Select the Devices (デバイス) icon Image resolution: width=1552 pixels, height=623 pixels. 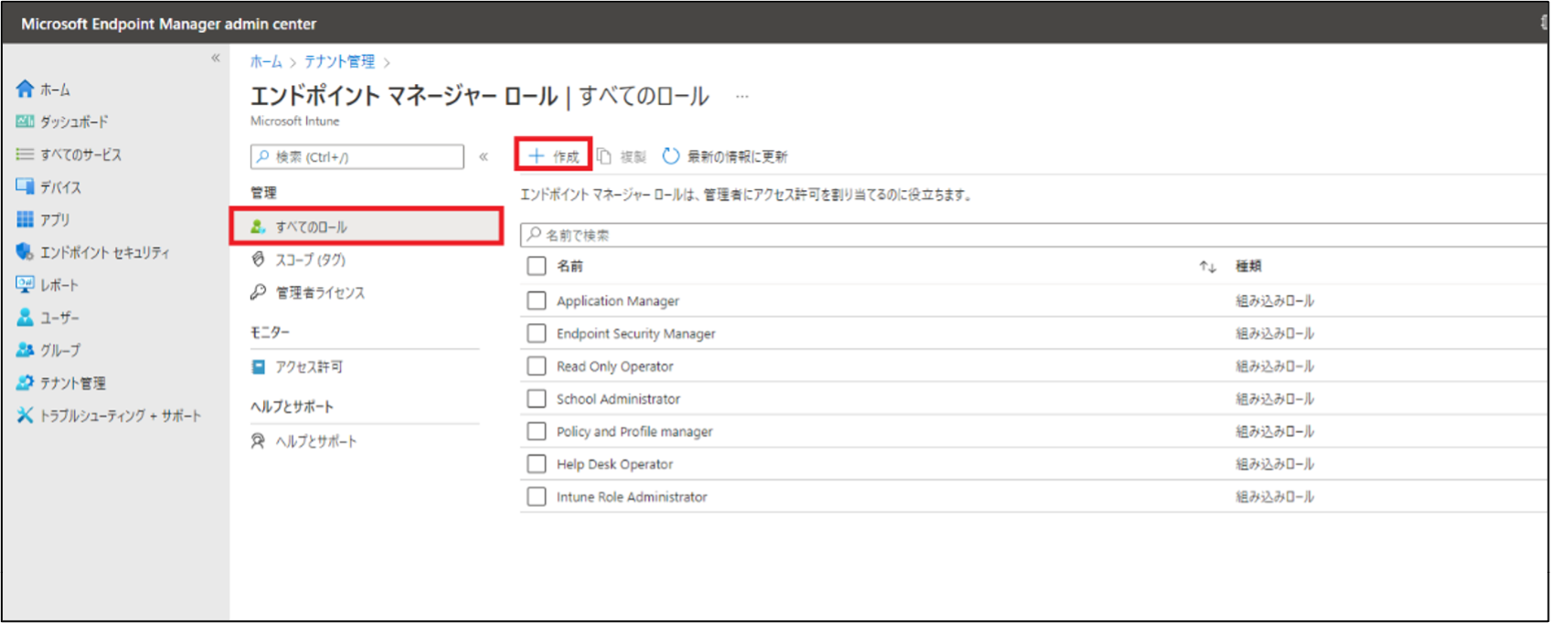click(25, 186)
